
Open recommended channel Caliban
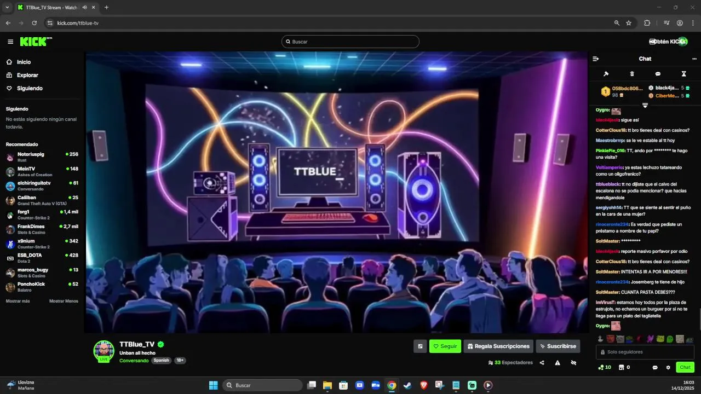[x=42, y=200]
